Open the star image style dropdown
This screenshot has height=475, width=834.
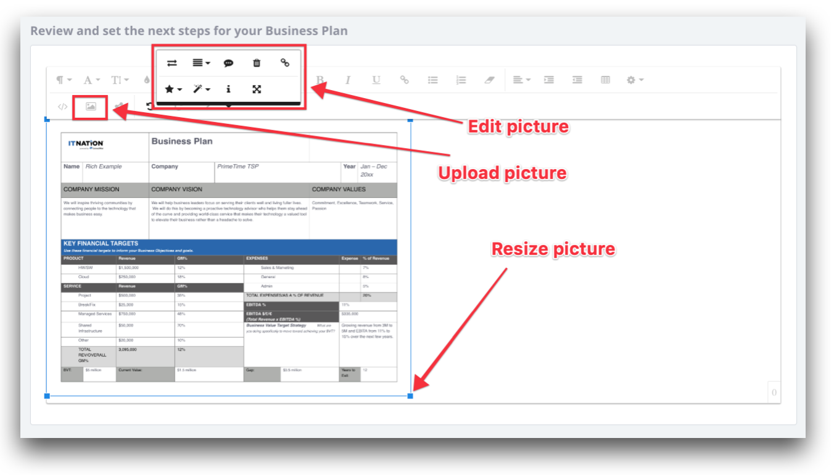click(x=173, y=89)
